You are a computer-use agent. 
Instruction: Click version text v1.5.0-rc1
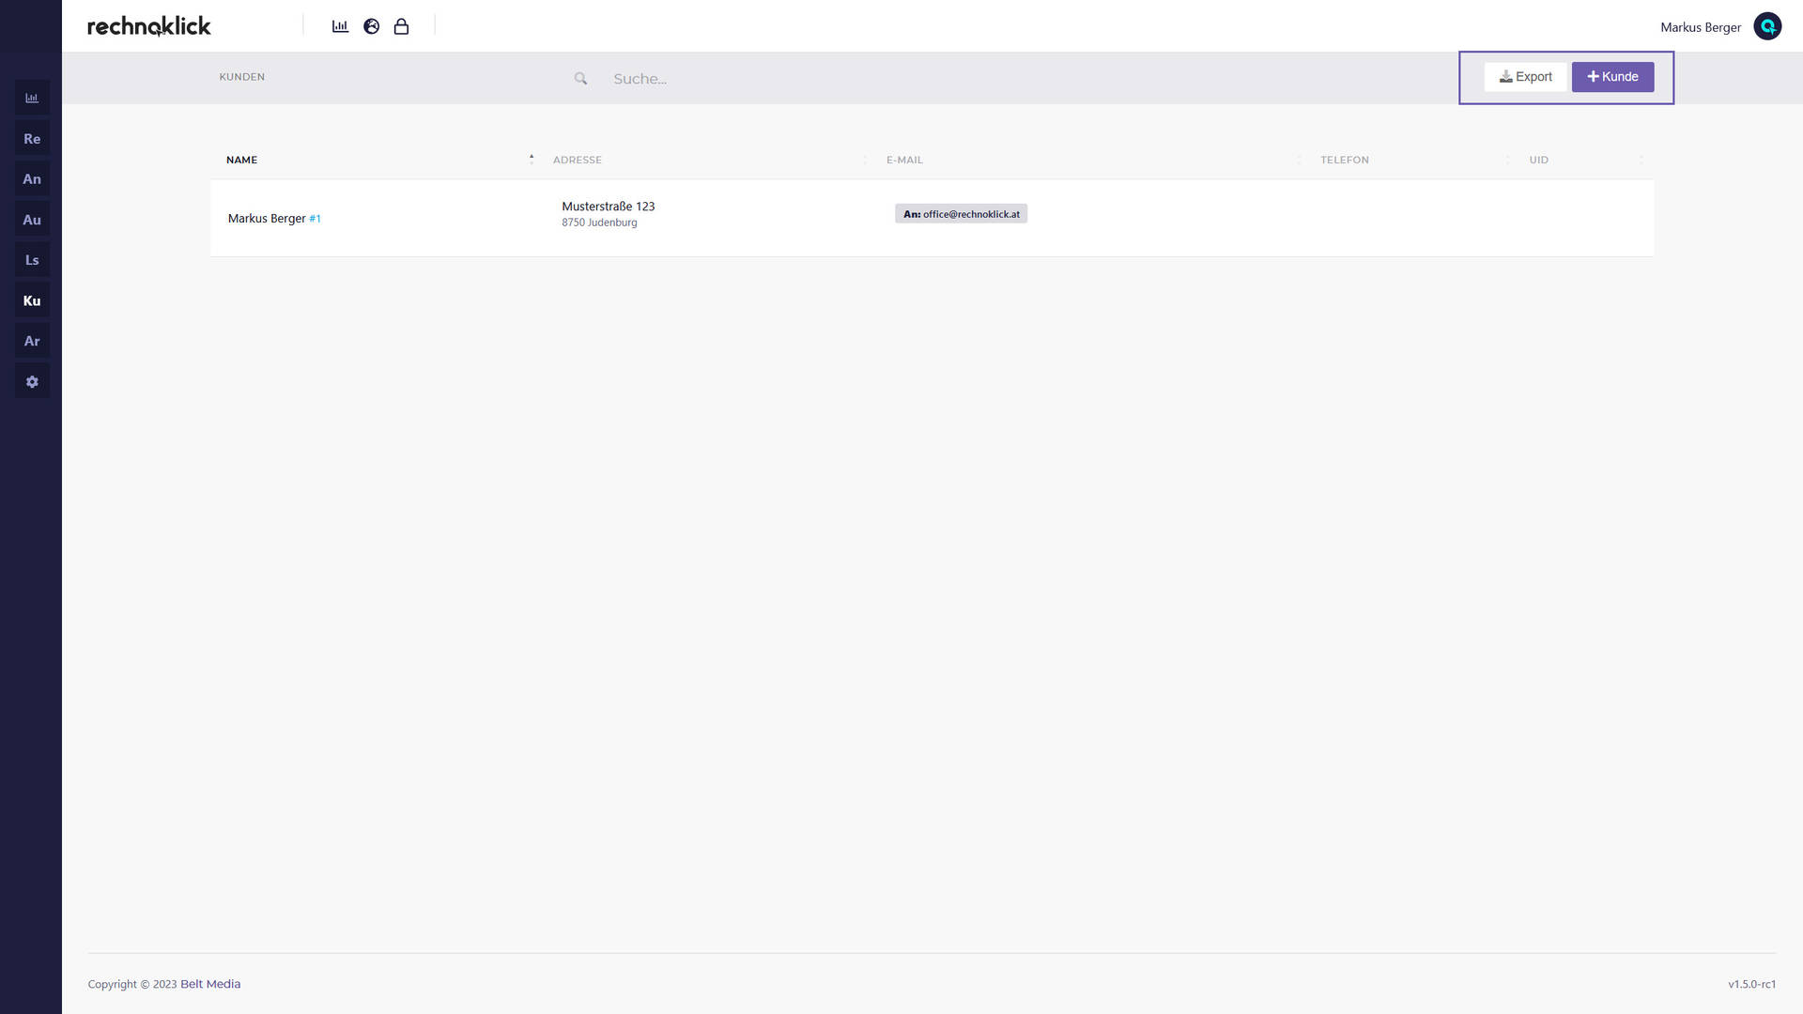(x=1751, y=984)
